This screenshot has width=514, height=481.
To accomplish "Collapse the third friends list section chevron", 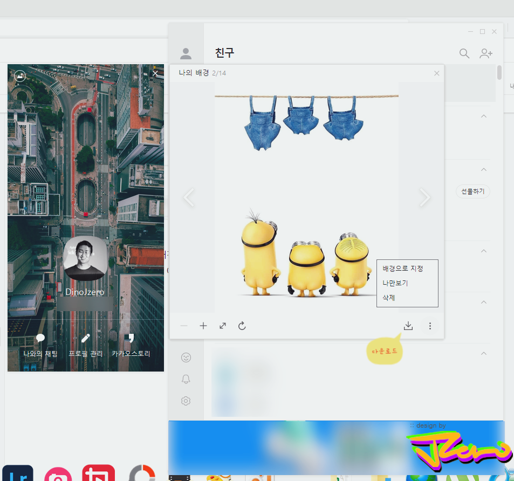I will (x=483, y=251).
